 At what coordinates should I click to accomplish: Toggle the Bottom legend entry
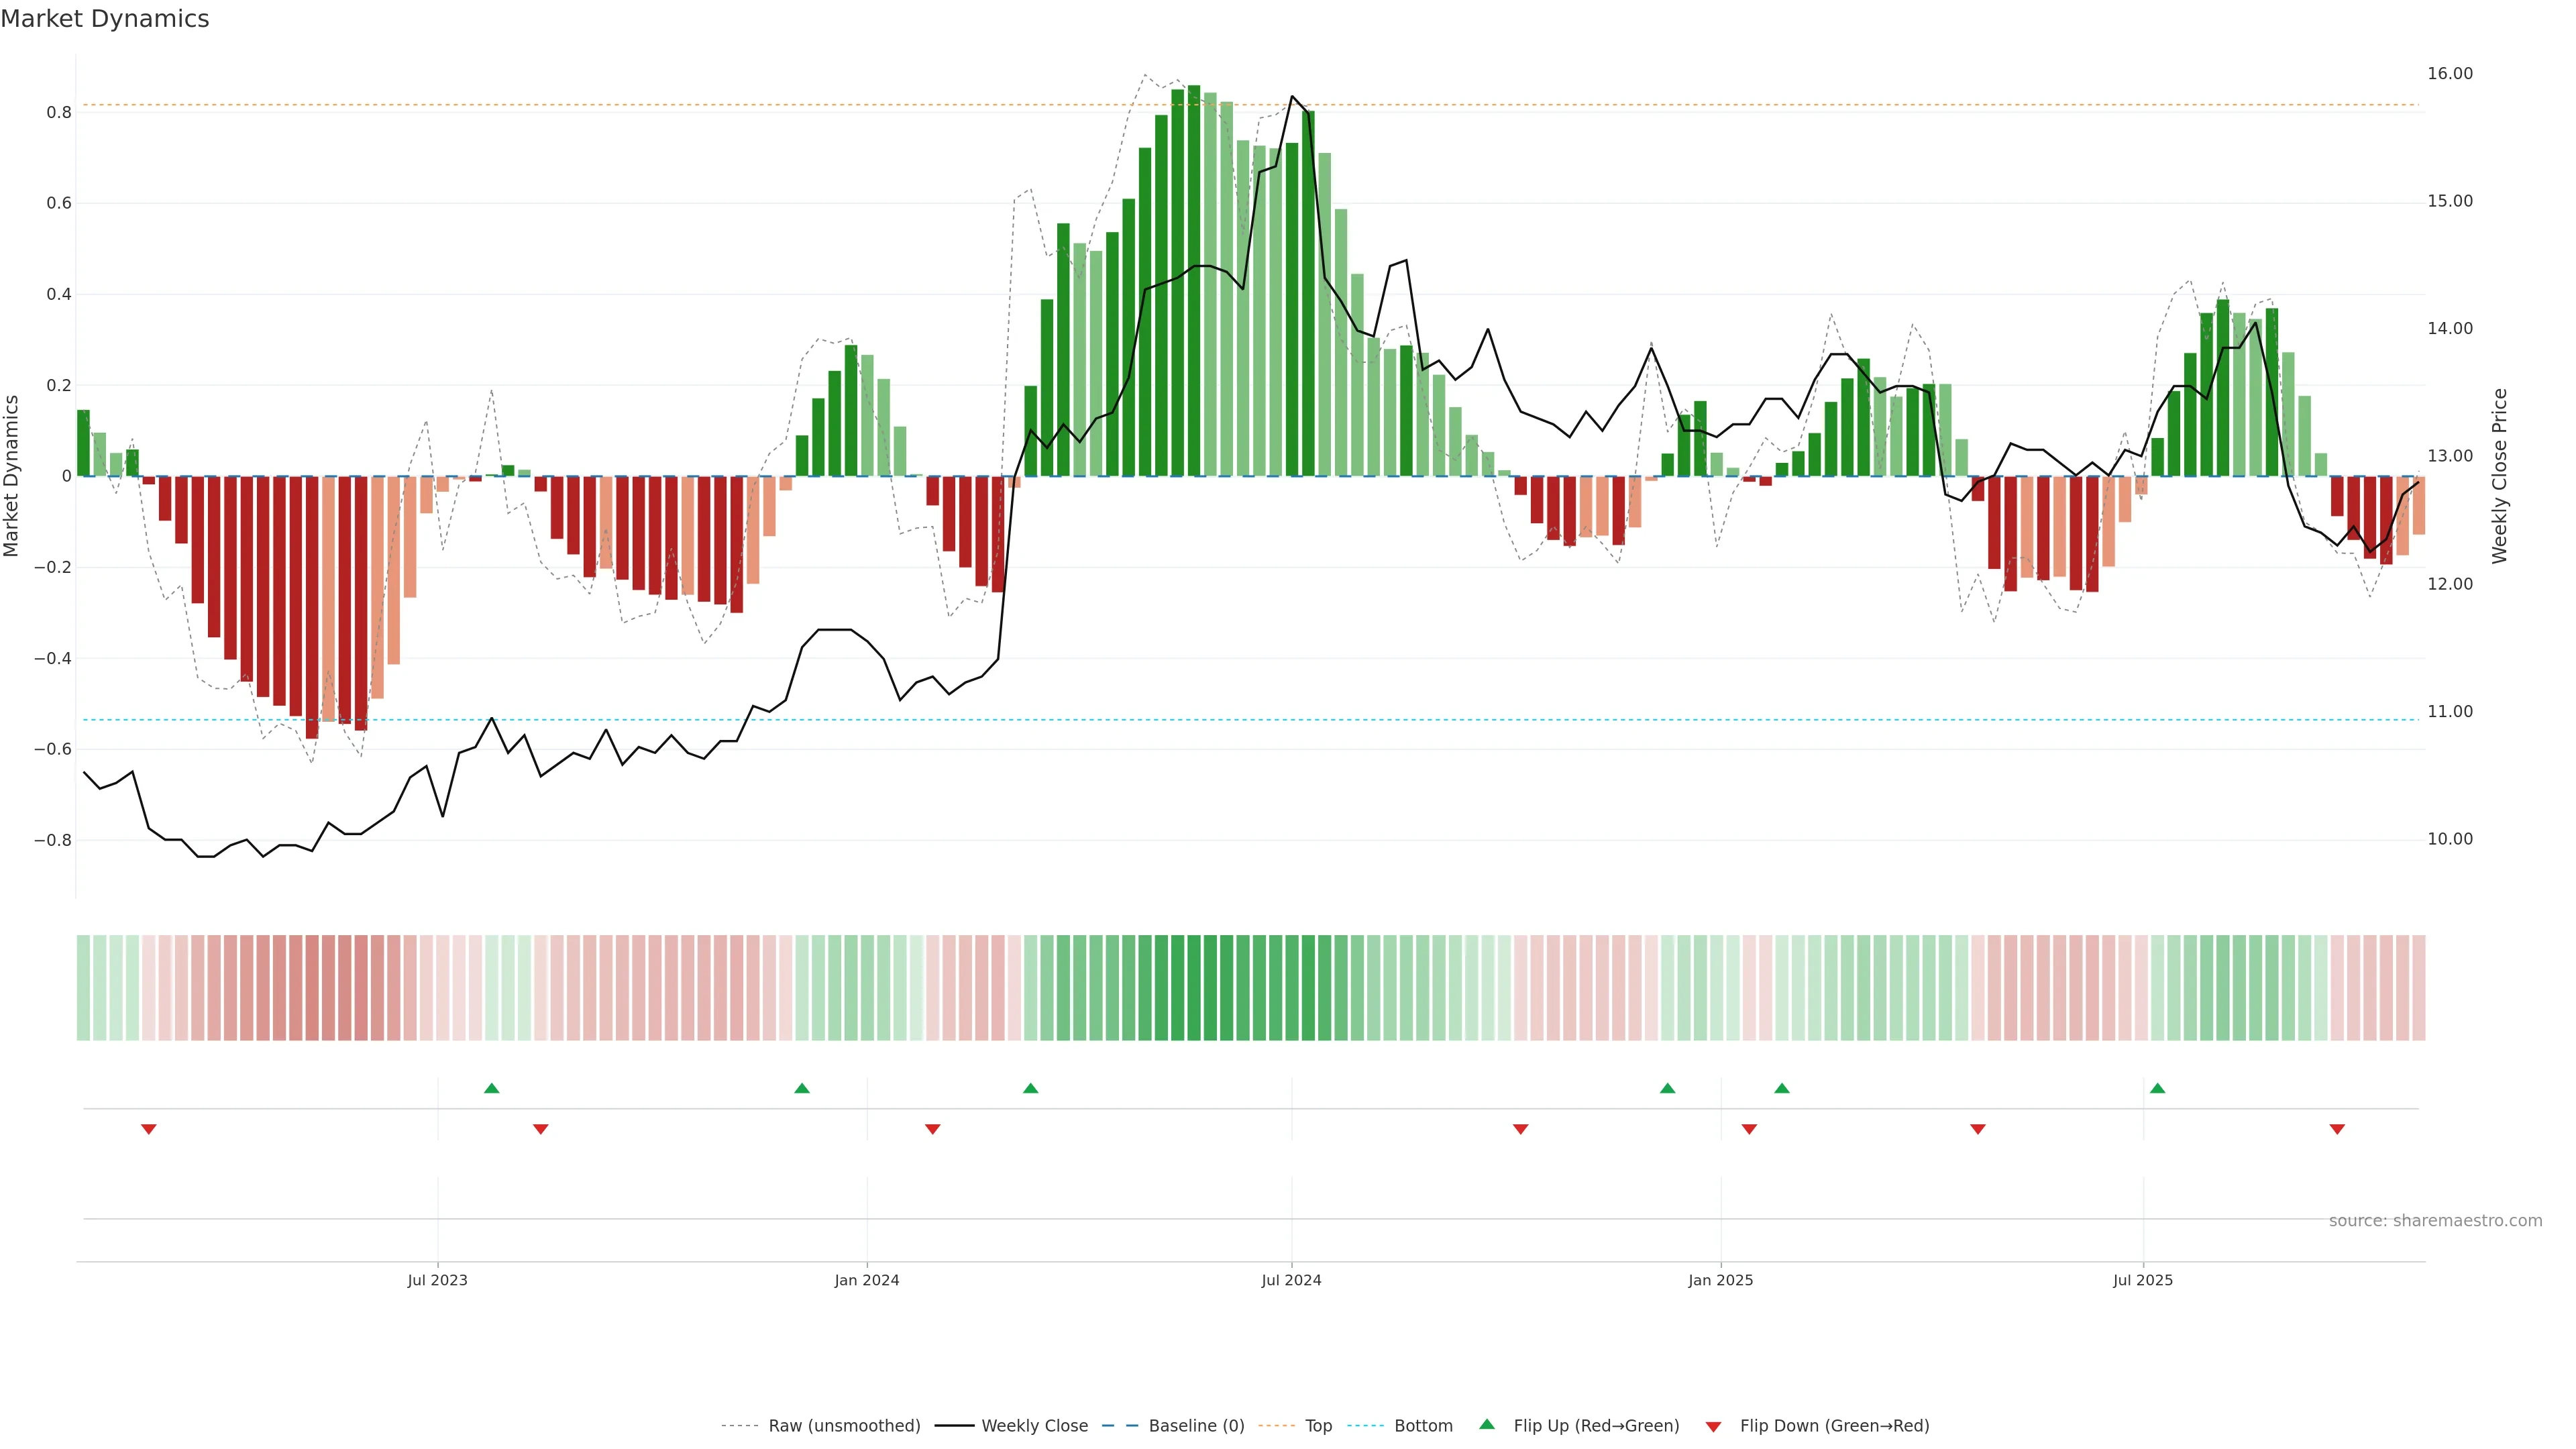(x=1423, y=1426)
